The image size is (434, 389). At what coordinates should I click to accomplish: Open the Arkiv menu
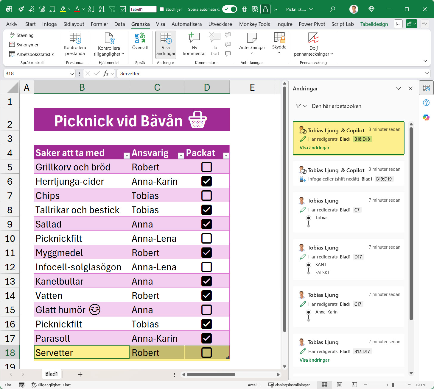[12, 24]
